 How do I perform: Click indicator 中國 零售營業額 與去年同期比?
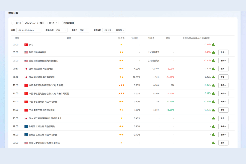[43, 102]
